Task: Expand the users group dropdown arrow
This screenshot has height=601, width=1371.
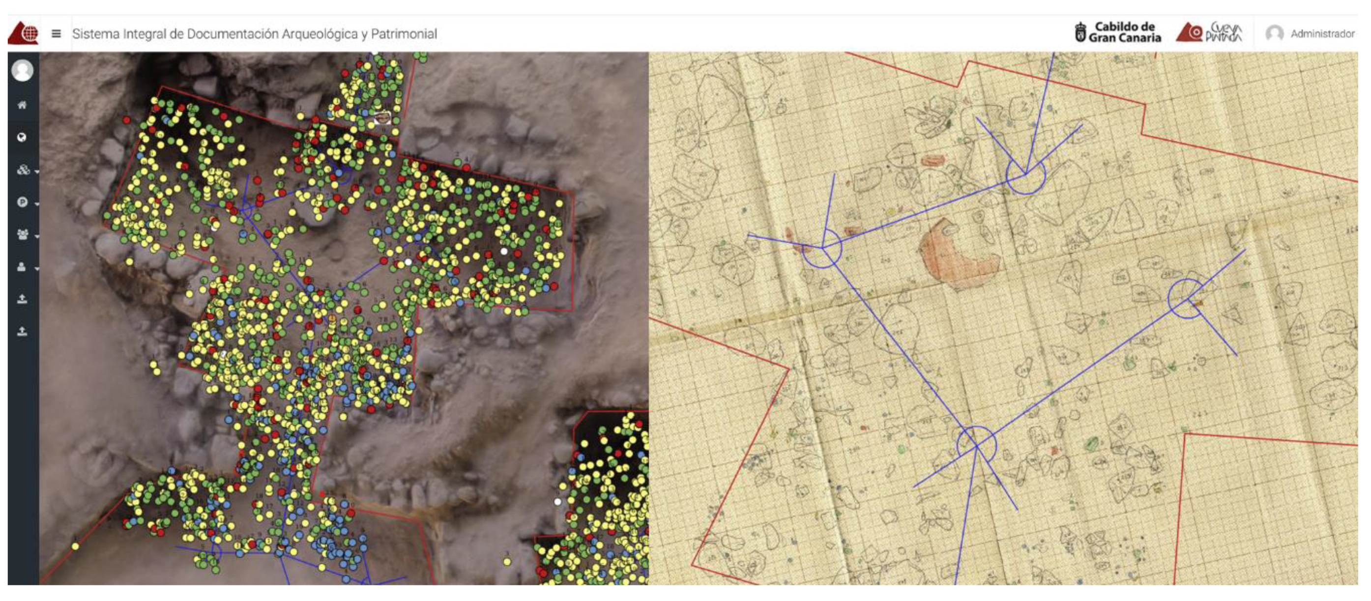Action: tap(37, 236)
